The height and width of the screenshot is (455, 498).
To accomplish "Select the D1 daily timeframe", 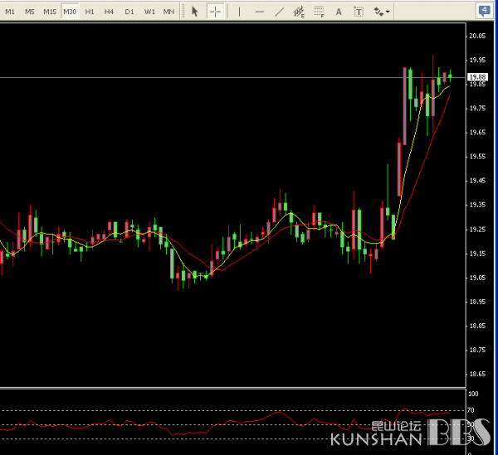I will pos(129,12).
